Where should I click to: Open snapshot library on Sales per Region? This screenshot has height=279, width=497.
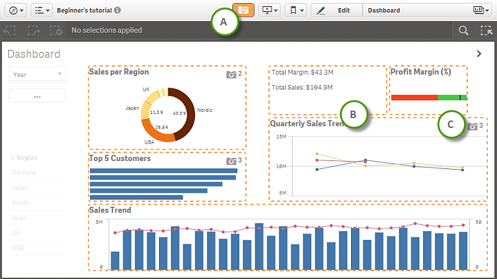click(x=232, y=75)
